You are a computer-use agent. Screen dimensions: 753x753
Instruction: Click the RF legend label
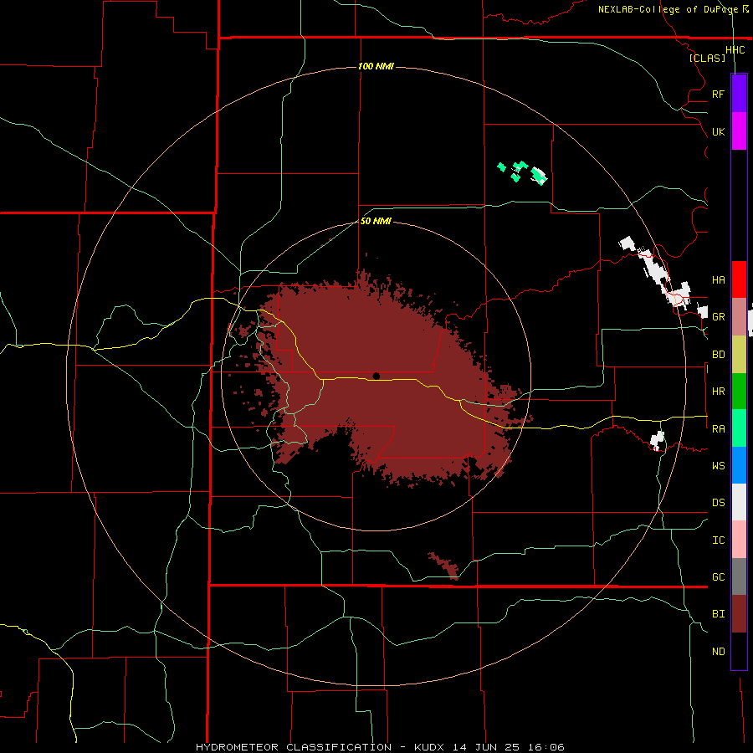point(718,94)
